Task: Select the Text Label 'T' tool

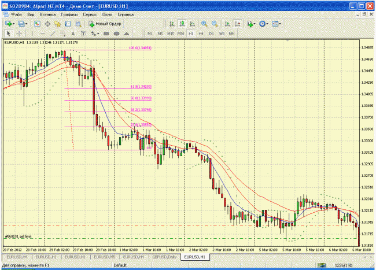Action: coord(83,34)
